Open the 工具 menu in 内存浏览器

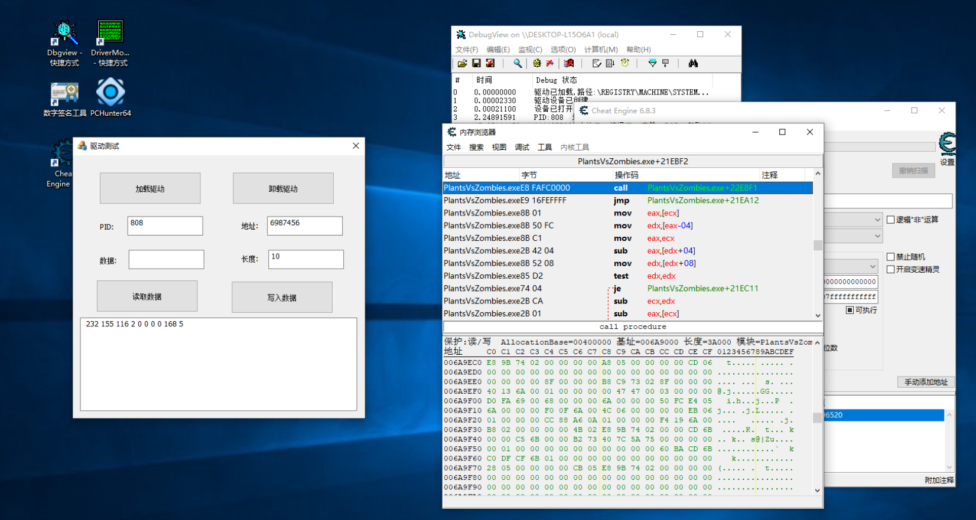545,148
